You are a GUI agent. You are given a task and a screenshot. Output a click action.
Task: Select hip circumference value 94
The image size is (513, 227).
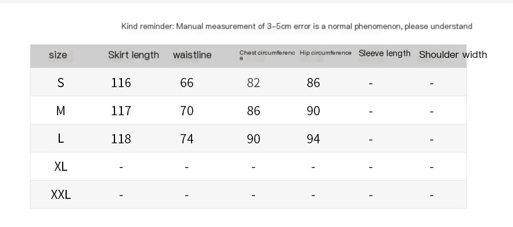tap(313, 139)
